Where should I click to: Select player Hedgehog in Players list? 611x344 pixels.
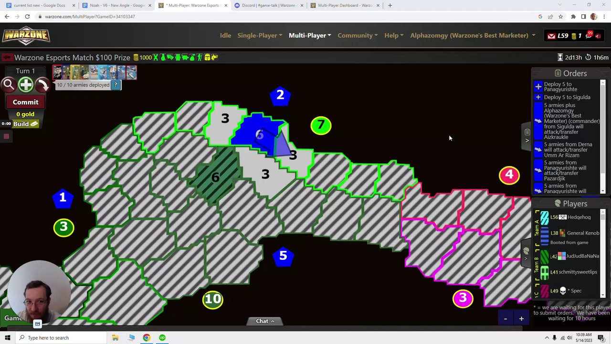tap(570, 217)
